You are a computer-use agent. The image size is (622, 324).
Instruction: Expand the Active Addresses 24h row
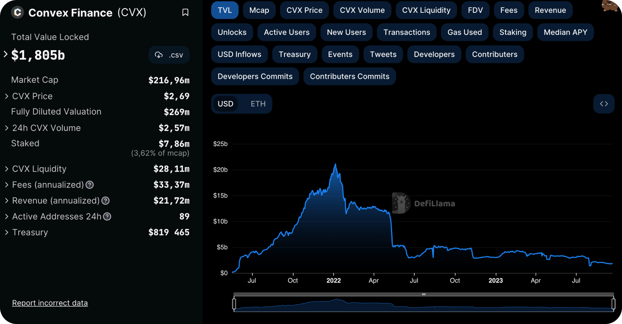tap(7, 217)
